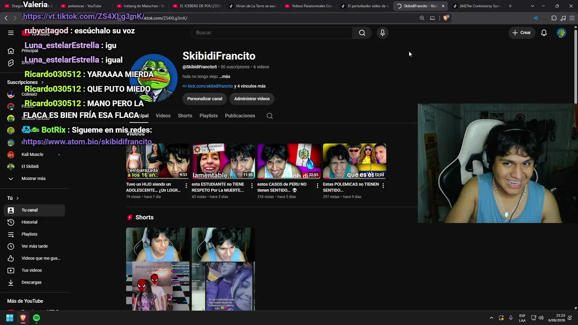Click the taskbar volume speaker icon
This screenshot has height=325, width=578.
pyautogui.click(x=541, y=318)
